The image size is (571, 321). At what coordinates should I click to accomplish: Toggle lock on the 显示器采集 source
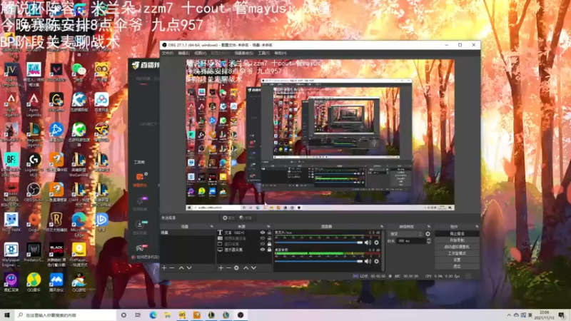point(269,250)
